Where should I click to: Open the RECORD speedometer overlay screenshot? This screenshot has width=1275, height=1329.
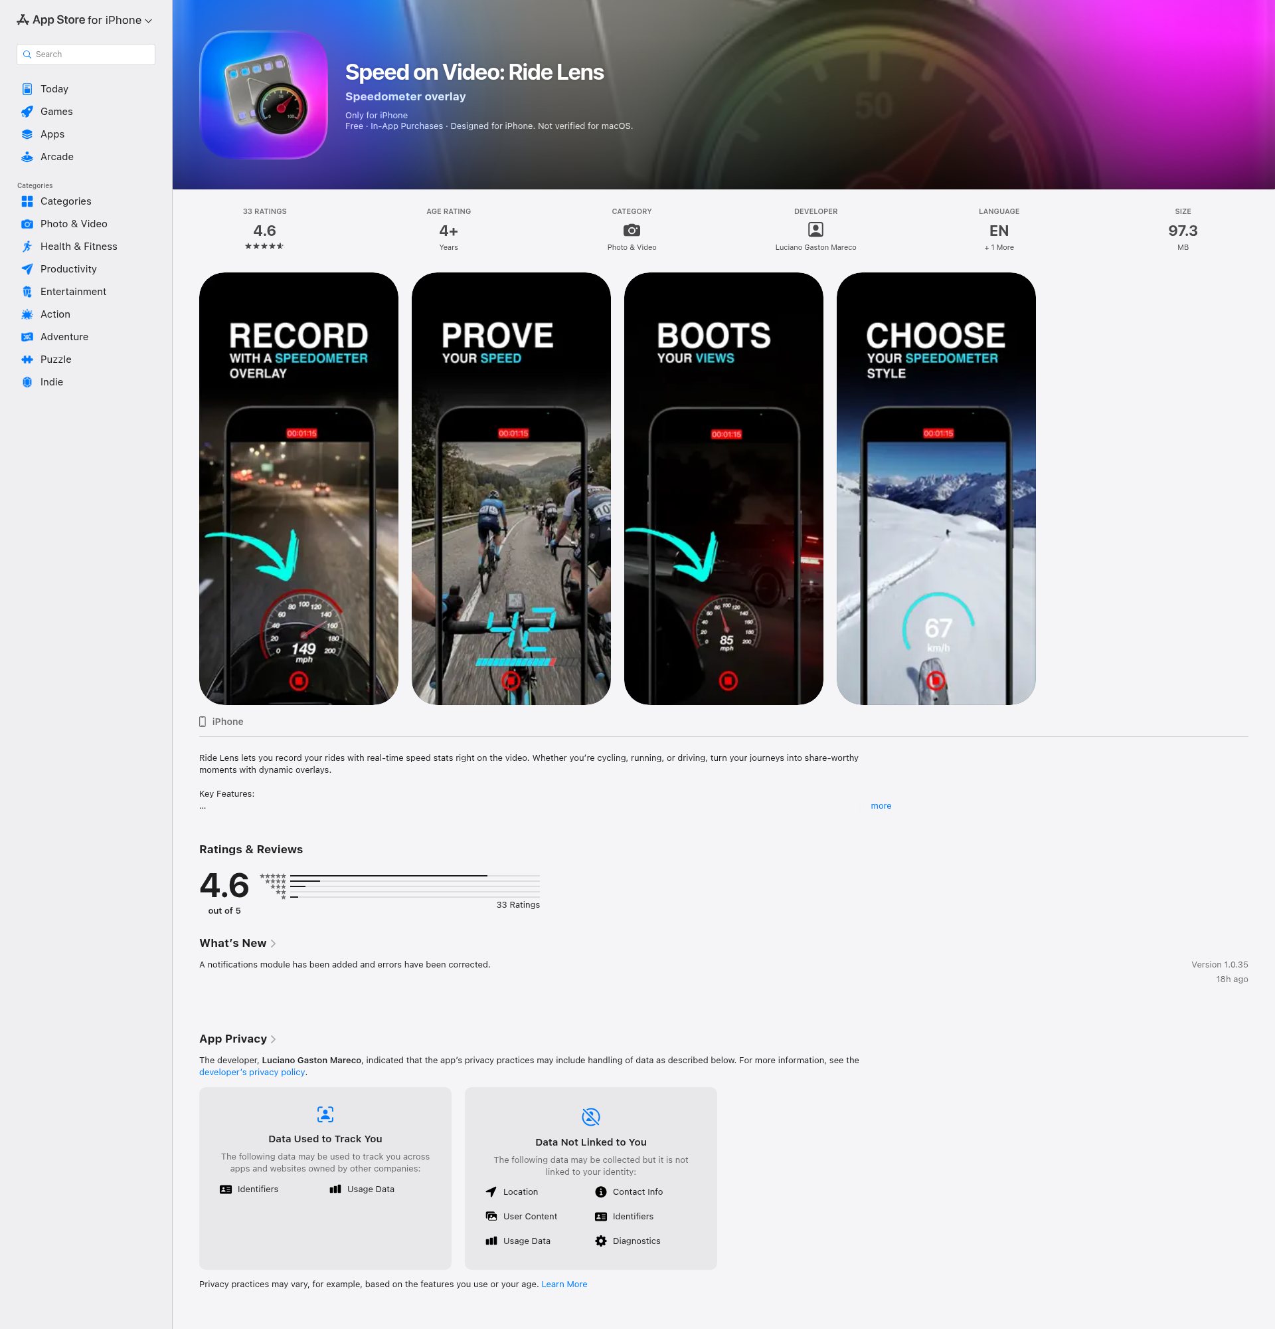coord(299,488)
